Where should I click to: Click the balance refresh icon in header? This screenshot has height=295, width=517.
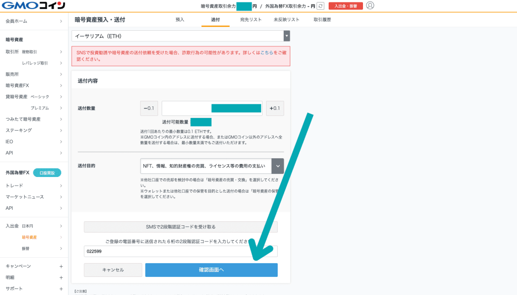coord(320,6)
